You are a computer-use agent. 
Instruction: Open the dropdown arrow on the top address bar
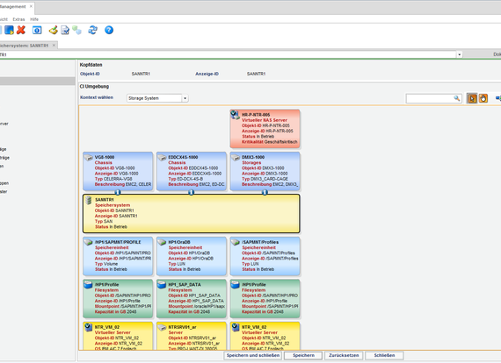459,55
